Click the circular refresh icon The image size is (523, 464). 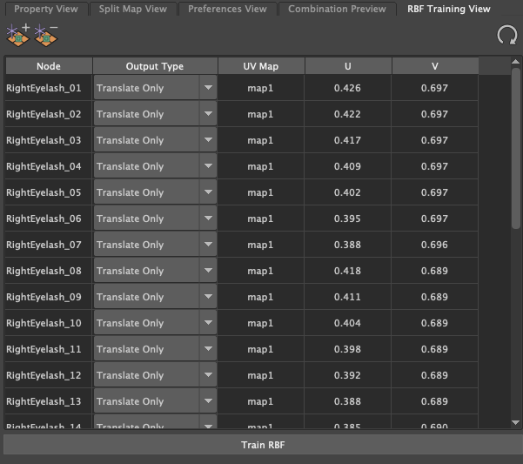click(507, 35)
